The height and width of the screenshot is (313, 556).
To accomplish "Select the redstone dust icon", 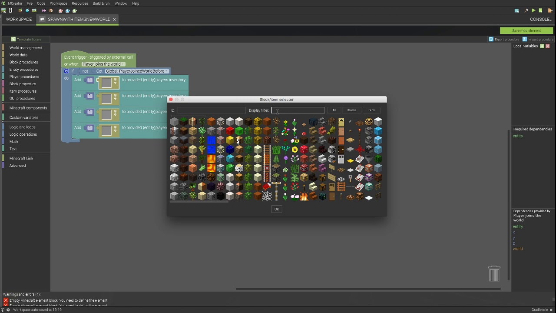I will click(360, 149).
